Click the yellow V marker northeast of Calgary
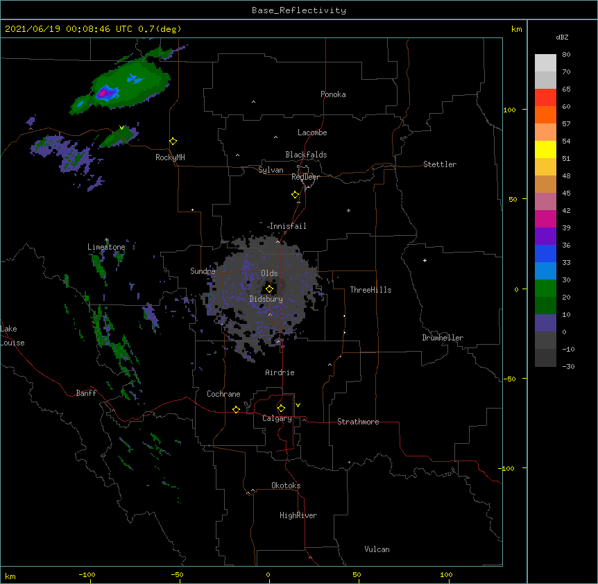 pyautogui.click(x=298, y=405)
